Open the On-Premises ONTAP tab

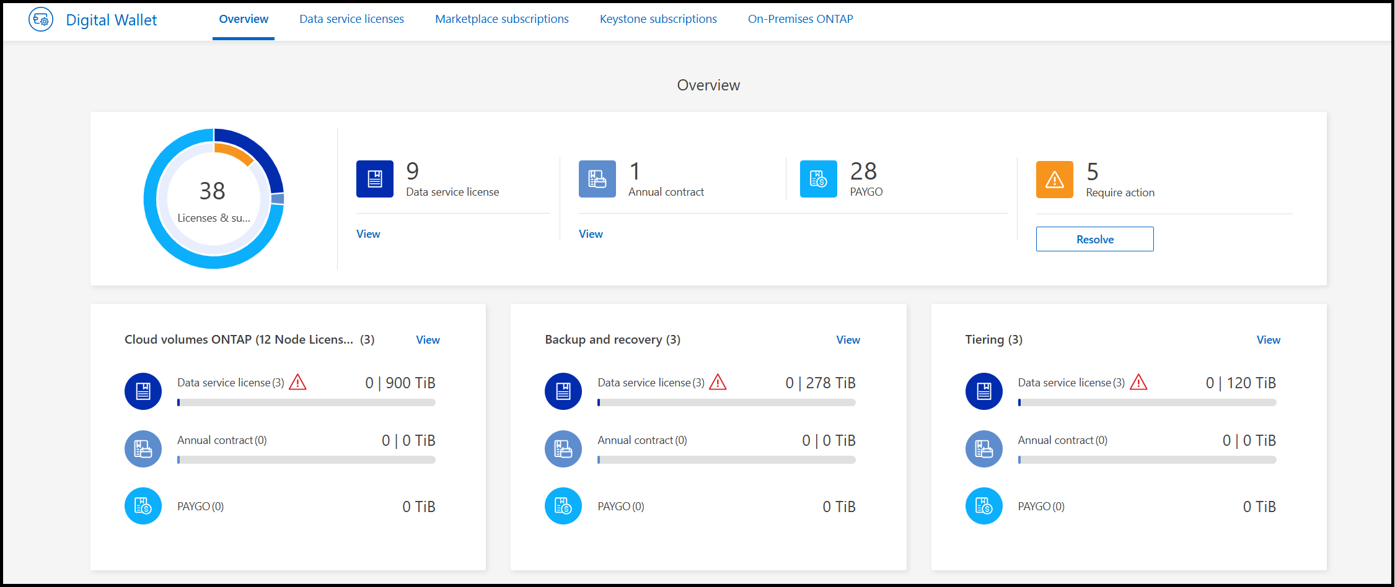tap(801, 19)
